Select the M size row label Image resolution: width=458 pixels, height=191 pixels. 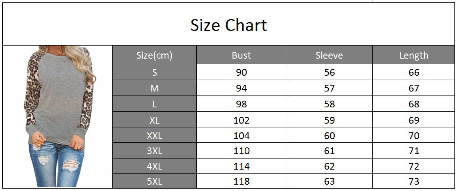click(154, 88)
